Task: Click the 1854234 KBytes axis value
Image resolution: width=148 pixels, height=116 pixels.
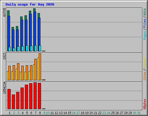Action: [4, 88]
